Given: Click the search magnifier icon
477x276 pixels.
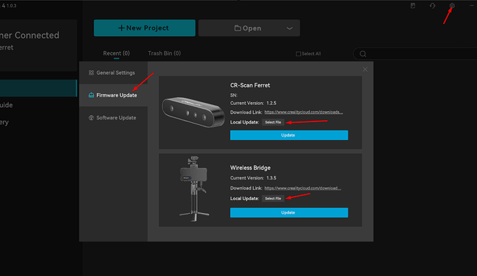Looking at the screenshot, I should pyautogui.click(x=363, y=54).
